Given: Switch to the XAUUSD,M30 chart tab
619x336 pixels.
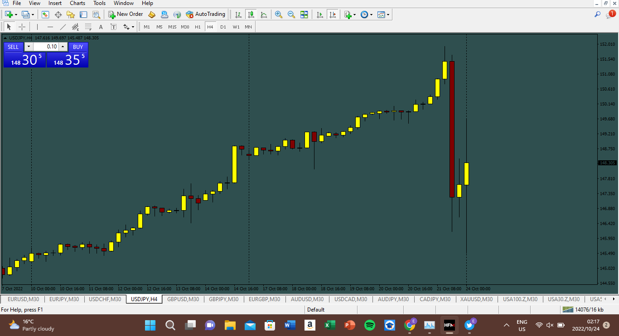Looking at the screenshot, I should pos(476,299).
